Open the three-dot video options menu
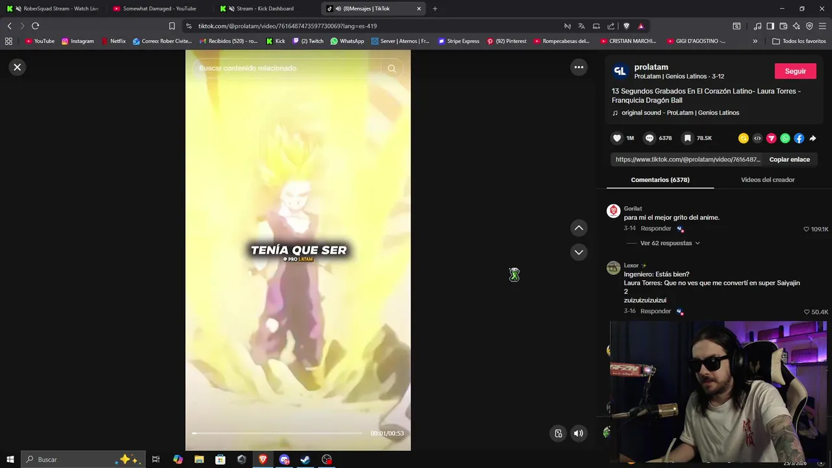Viewport: 832px width, 468px height. [578, 67]
